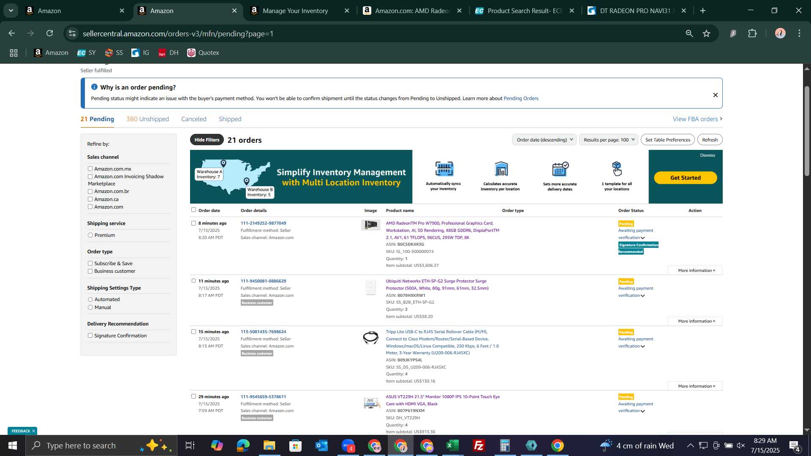Open the Windows Start menu

point(13,445)
